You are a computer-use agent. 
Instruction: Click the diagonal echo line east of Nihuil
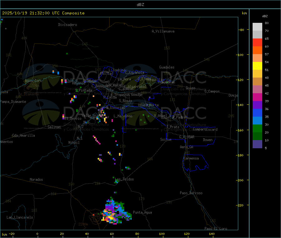coord(96,140)
